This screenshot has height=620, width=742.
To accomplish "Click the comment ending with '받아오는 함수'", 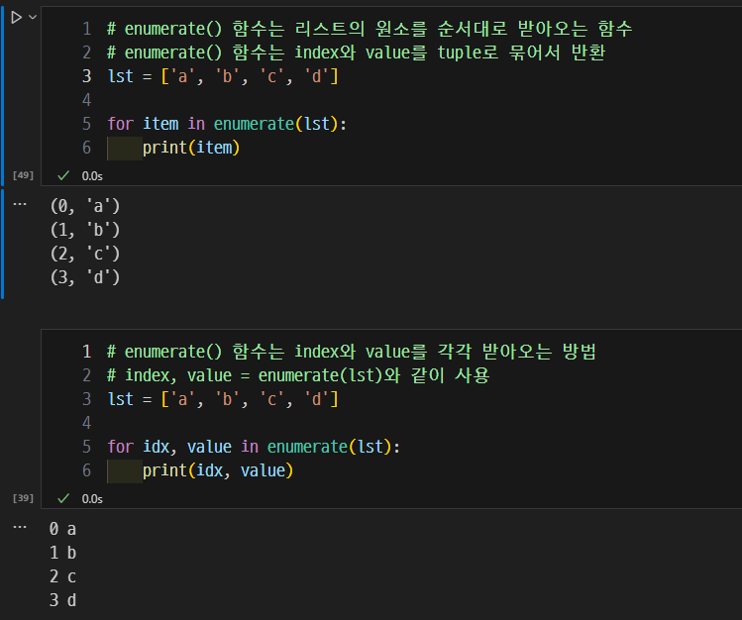I will tap(370, 29).
